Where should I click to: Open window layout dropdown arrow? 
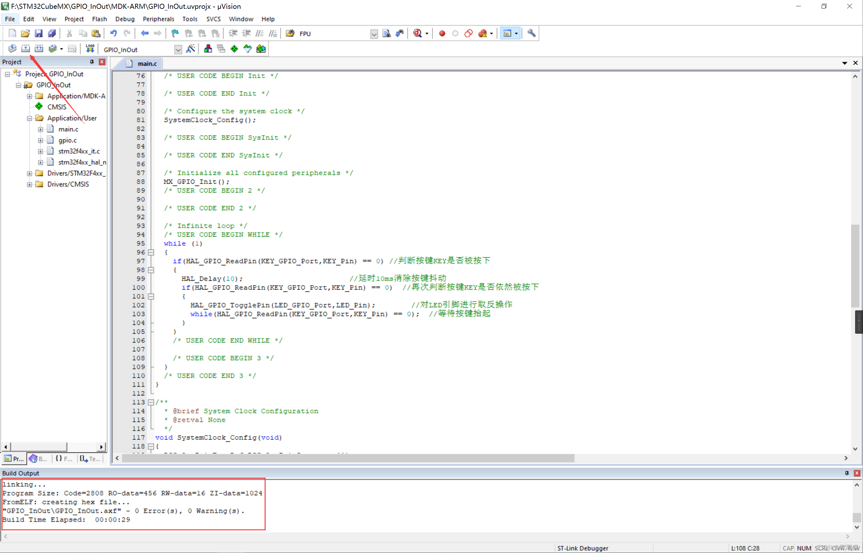tap(516, 34)
